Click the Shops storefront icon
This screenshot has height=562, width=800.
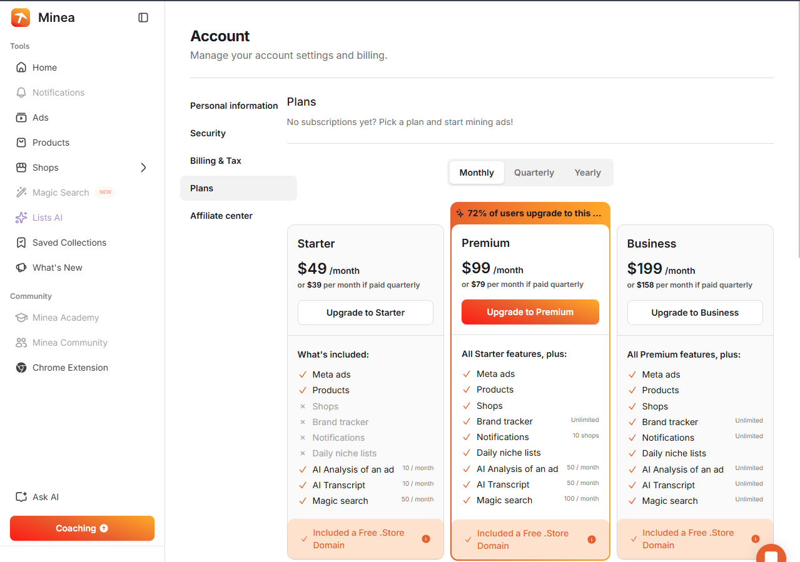click(21, 168)
